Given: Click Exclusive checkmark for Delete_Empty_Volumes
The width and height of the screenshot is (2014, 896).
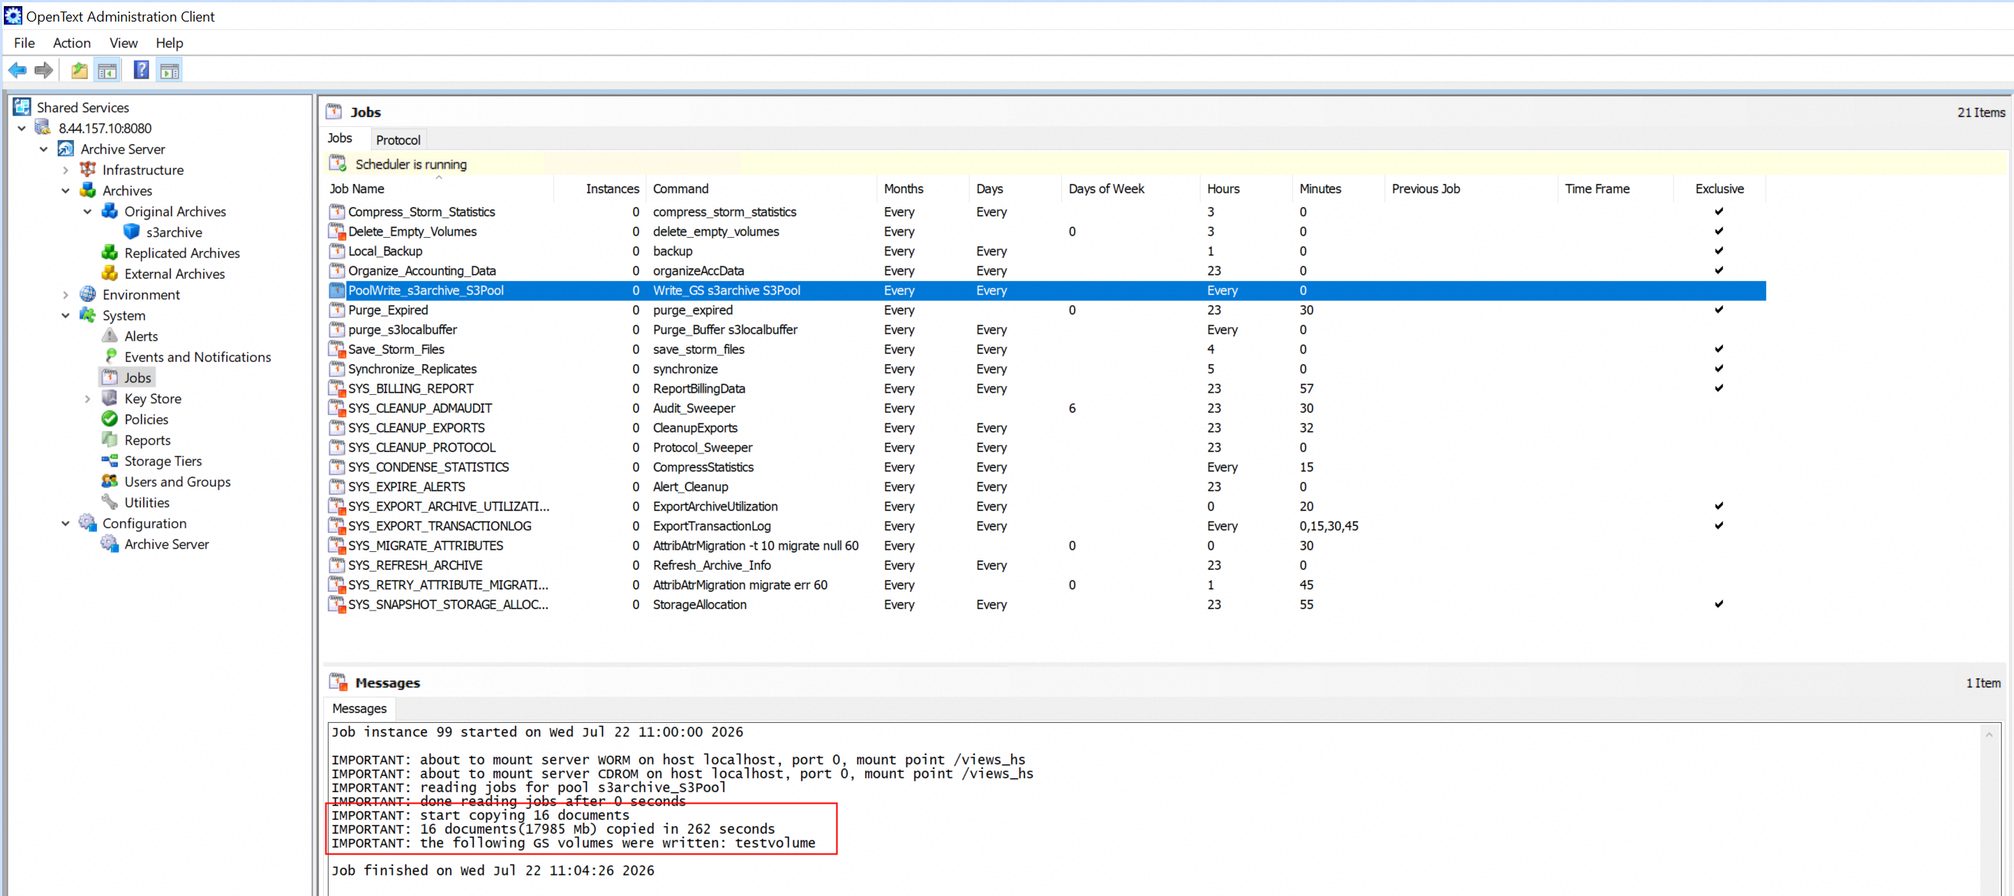Looking at the screenshot, I should coord(1718,231).
